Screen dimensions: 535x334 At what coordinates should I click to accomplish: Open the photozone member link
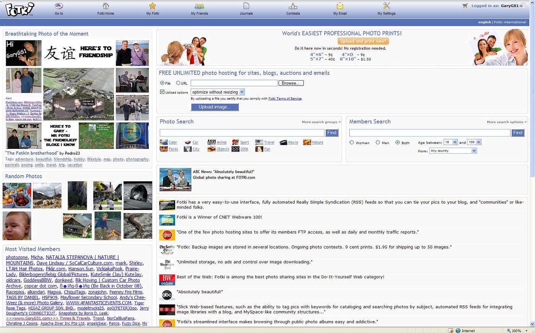click(x=17, y=257)
